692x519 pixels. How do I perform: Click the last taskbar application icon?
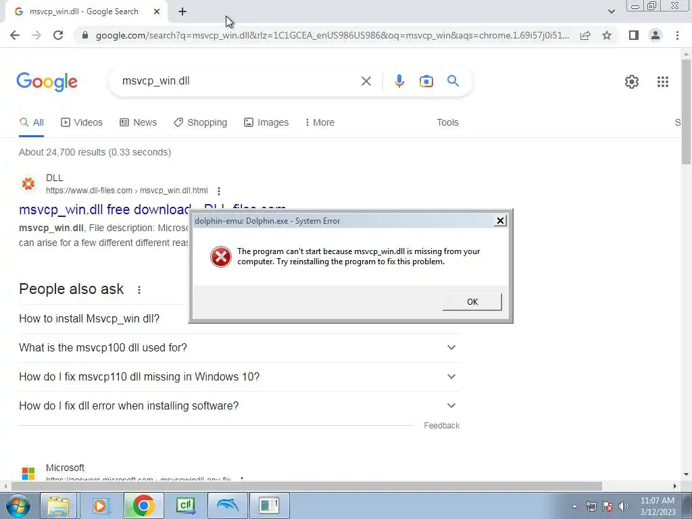[269, 505]
